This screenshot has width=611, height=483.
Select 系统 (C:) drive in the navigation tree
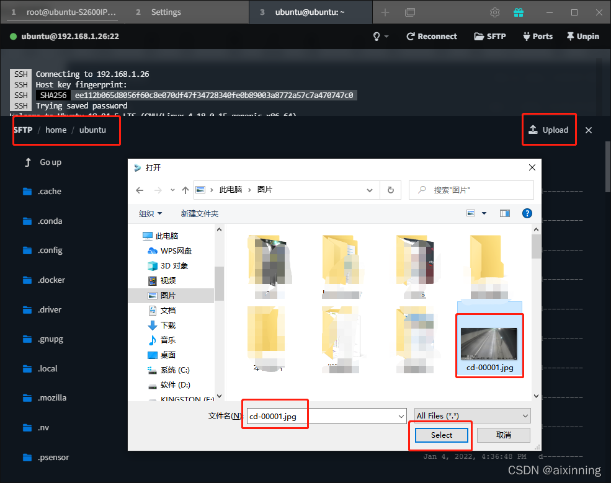[169, 370]
